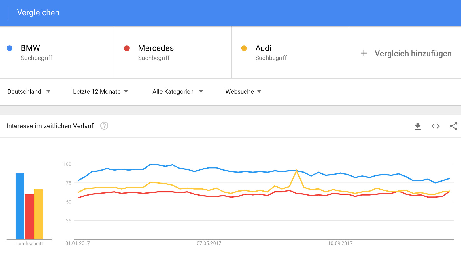Open the embed code icon
Screen dimensions: 461x273
pos(436,126)
